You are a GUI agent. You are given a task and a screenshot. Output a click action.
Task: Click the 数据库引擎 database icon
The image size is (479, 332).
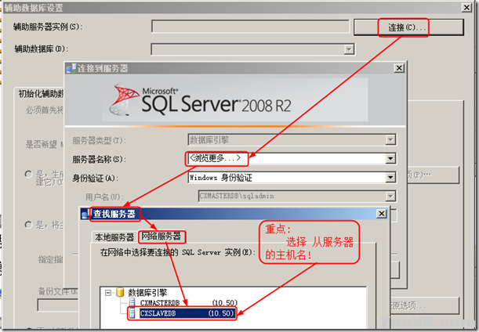click(120, 293)
